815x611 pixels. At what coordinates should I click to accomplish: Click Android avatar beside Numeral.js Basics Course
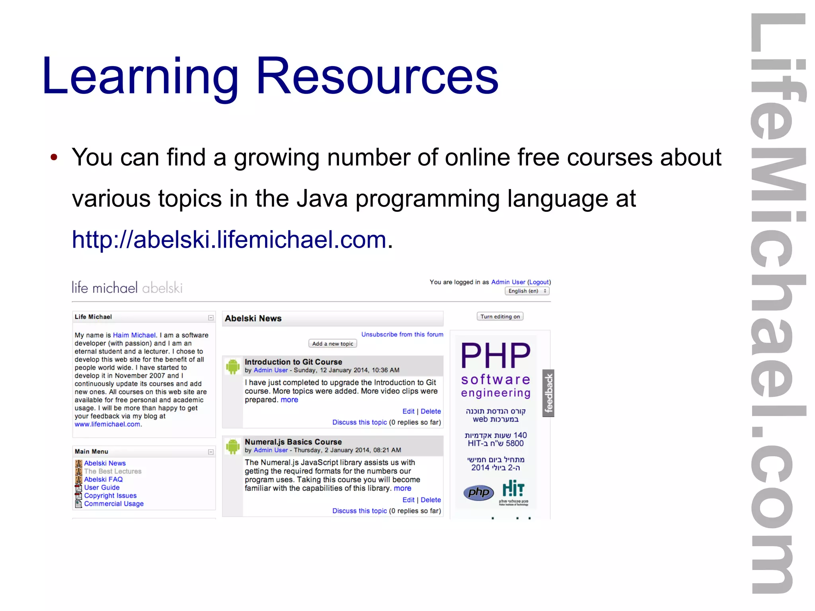click(233, 446)
